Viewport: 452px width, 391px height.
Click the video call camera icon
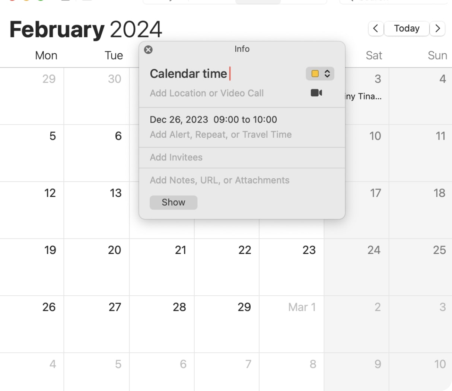pos(316,93)
